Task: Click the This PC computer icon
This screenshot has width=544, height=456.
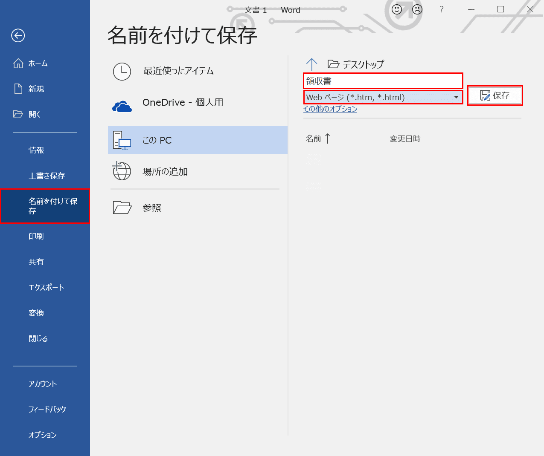Action: (122, 140)
